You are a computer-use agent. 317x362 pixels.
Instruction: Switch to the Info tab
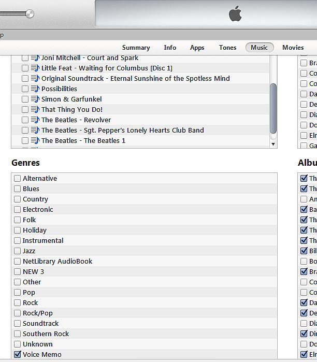170,48
